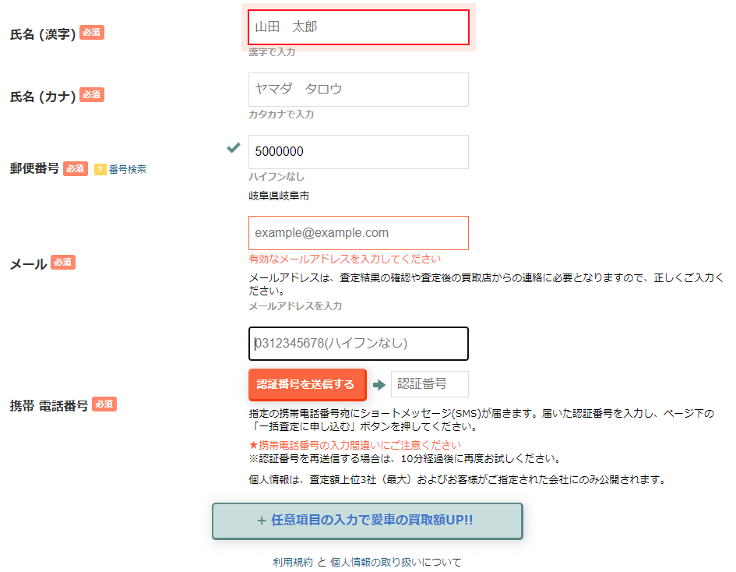Click the メール field label
The width and height of the screenshot is (736, 572).
pos(28,264)
